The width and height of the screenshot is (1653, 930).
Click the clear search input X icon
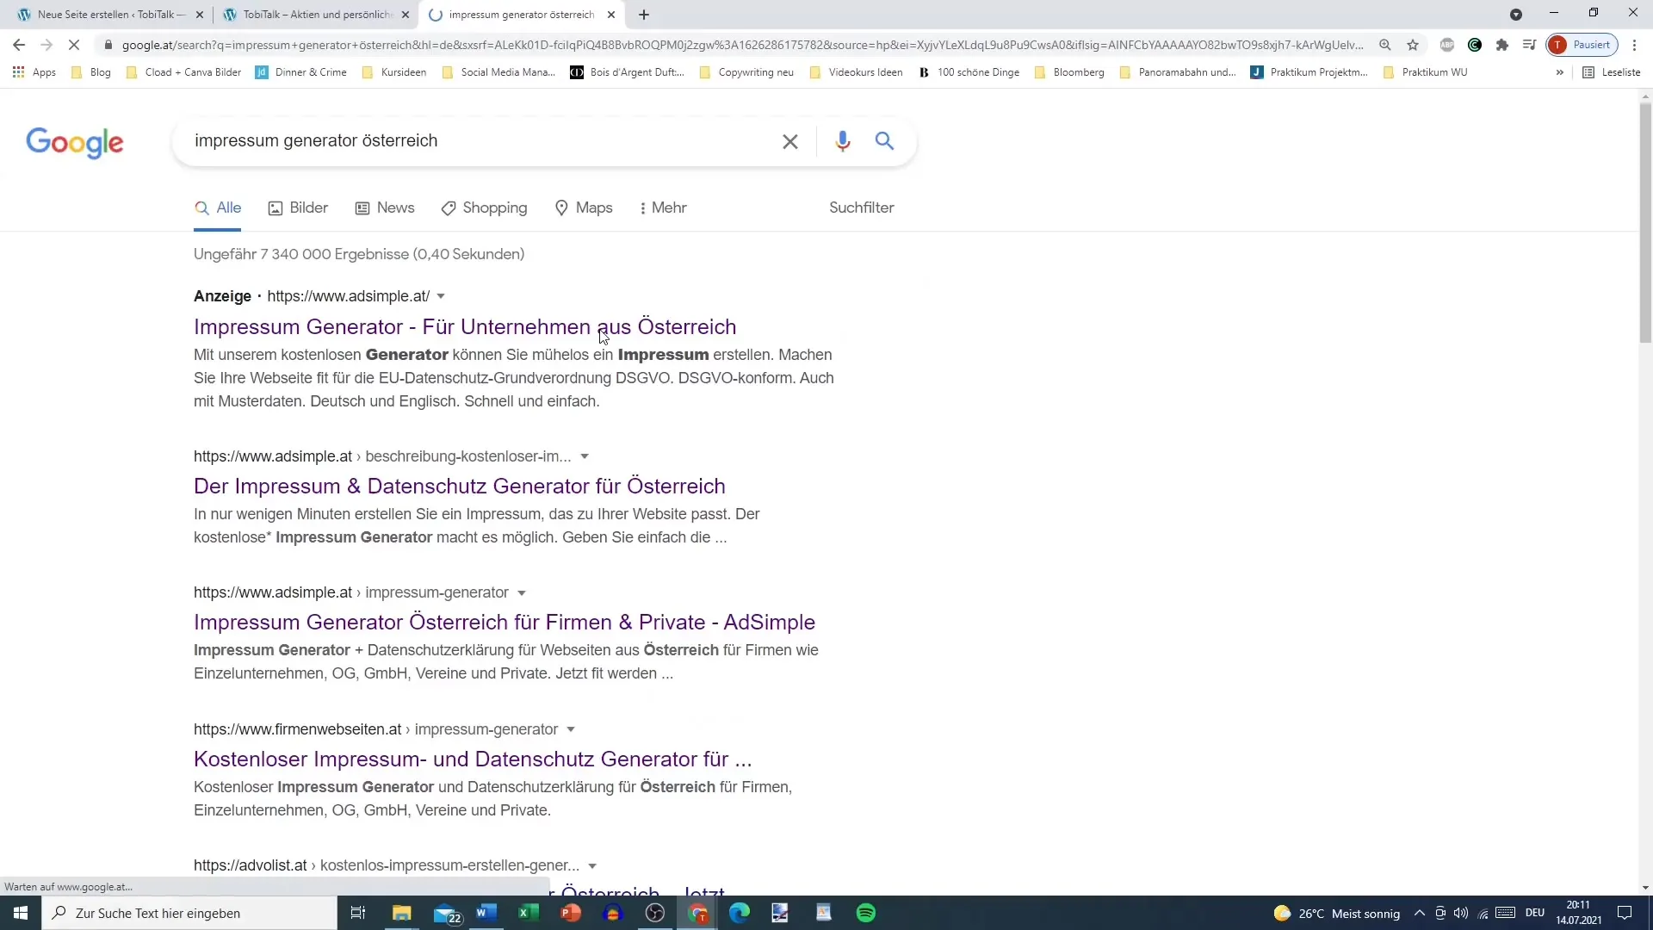pos(790,141)
